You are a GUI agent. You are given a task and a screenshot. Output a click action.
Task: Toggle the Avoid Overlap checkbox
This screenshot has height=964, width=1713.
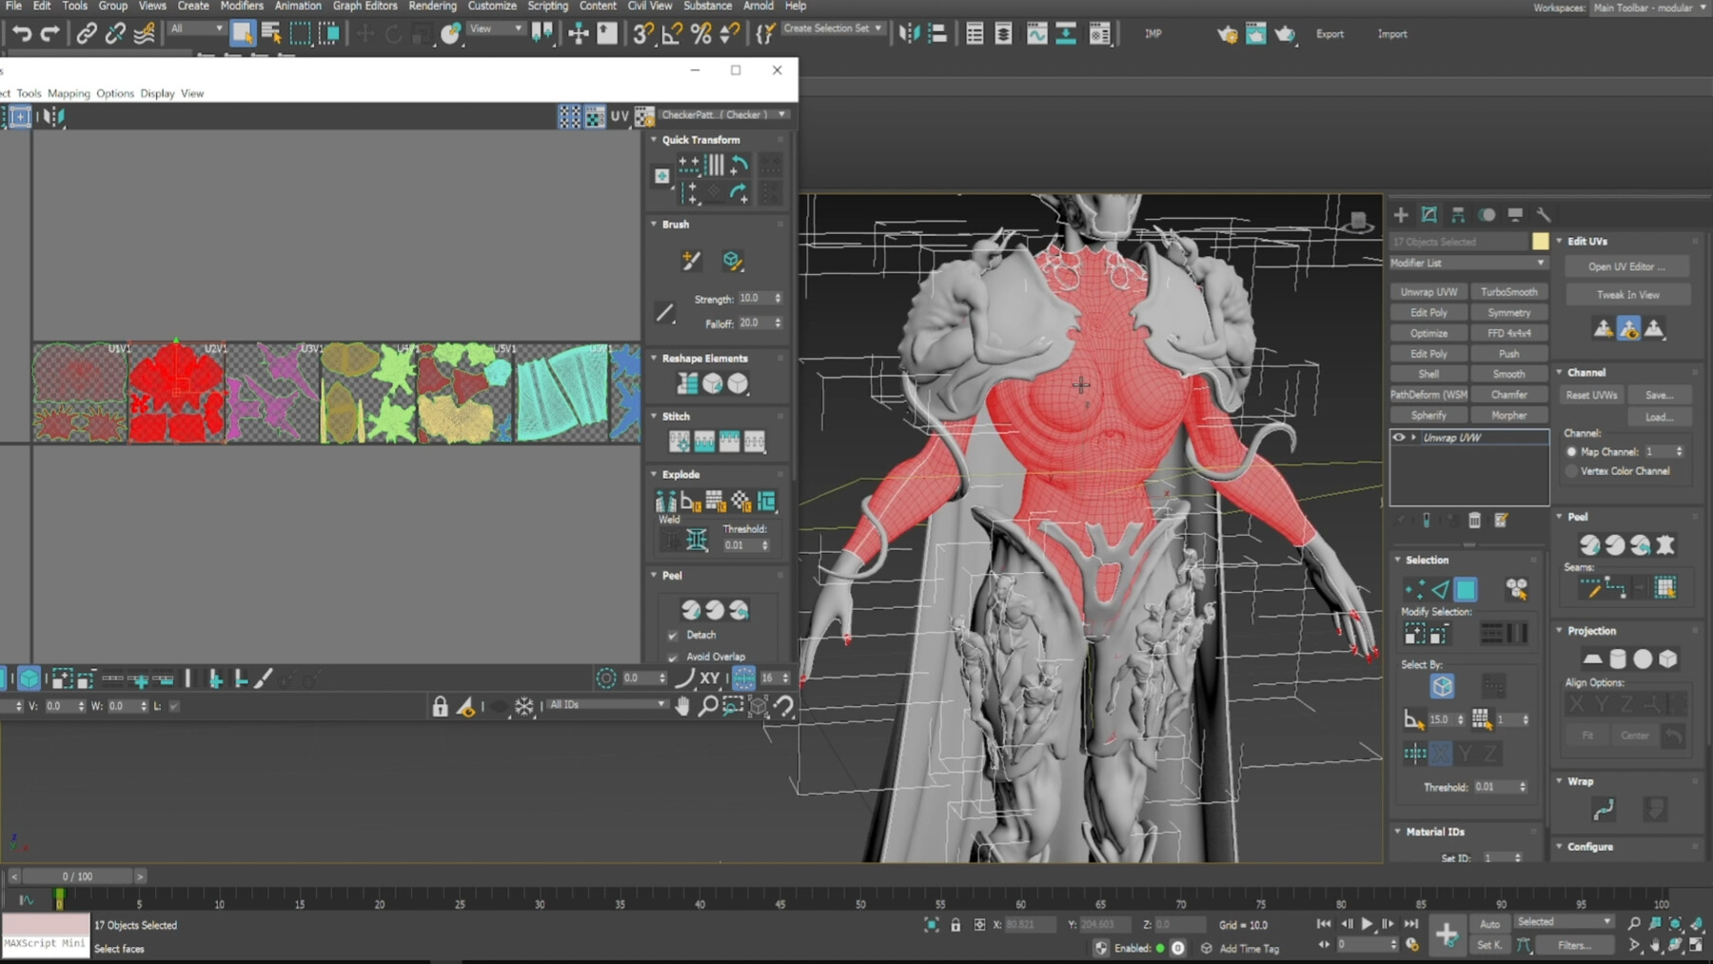672,656
